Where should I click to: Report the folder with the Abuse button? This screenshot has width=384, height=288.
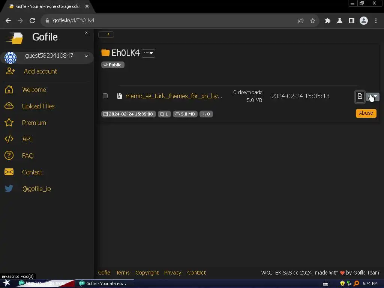(366, 113)
